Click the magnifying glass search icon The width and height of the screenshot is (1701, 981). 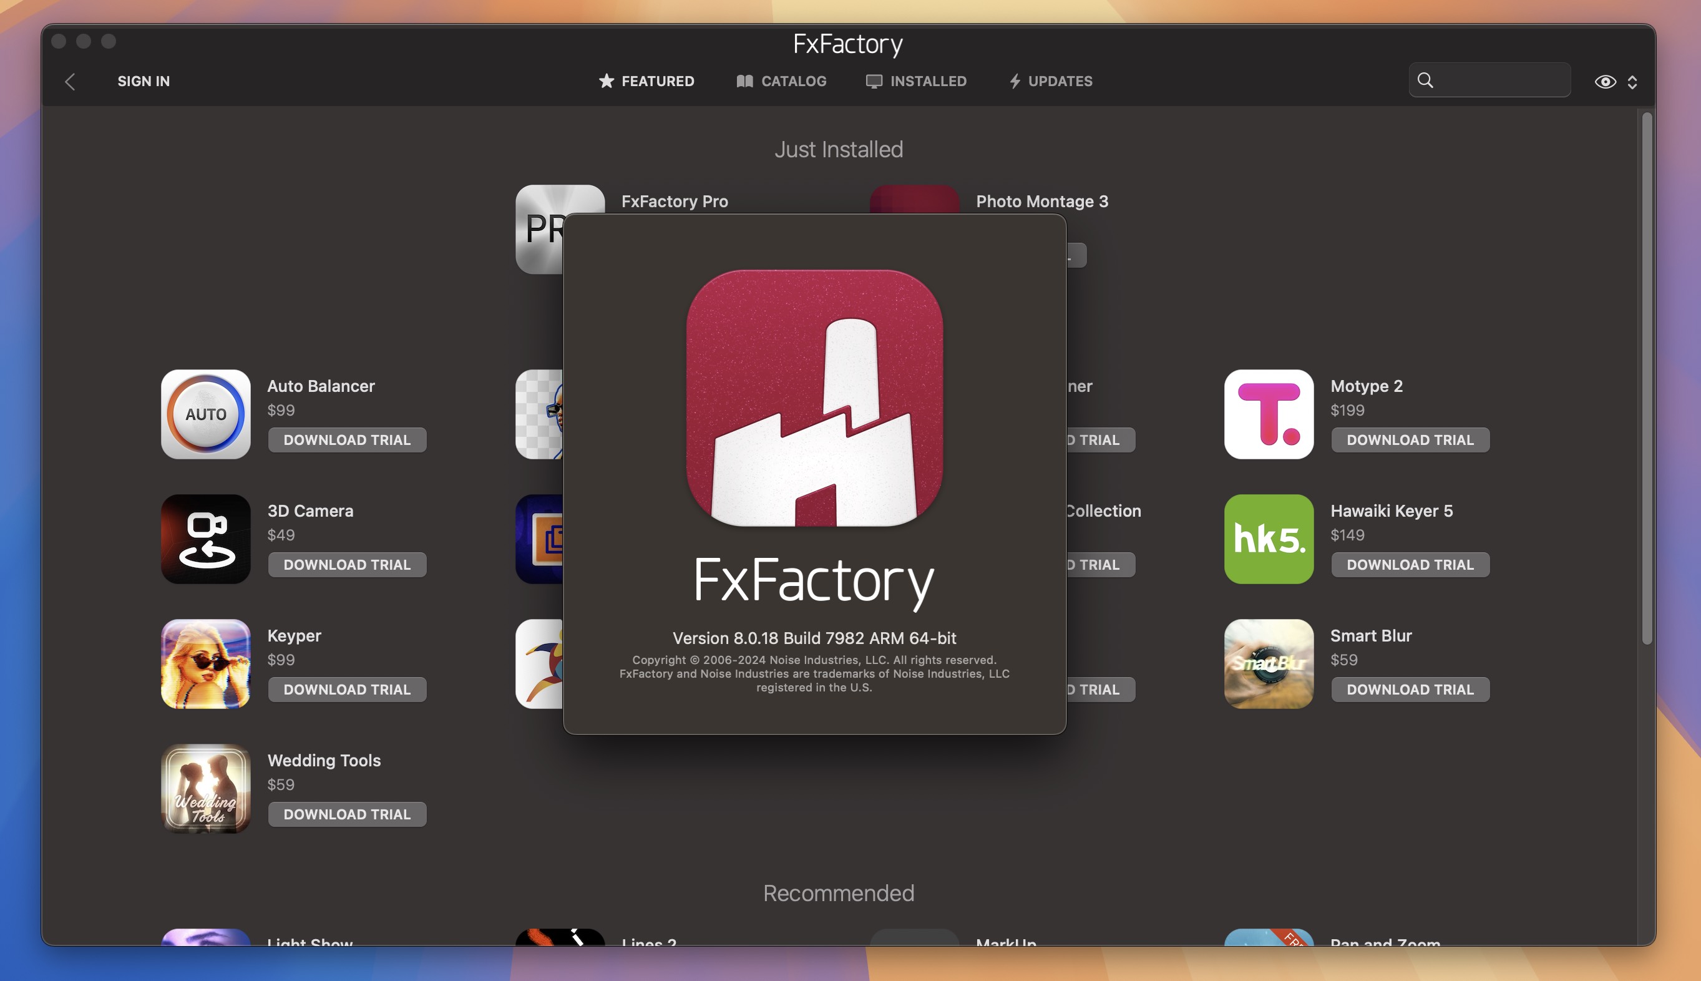point(1425,80)
